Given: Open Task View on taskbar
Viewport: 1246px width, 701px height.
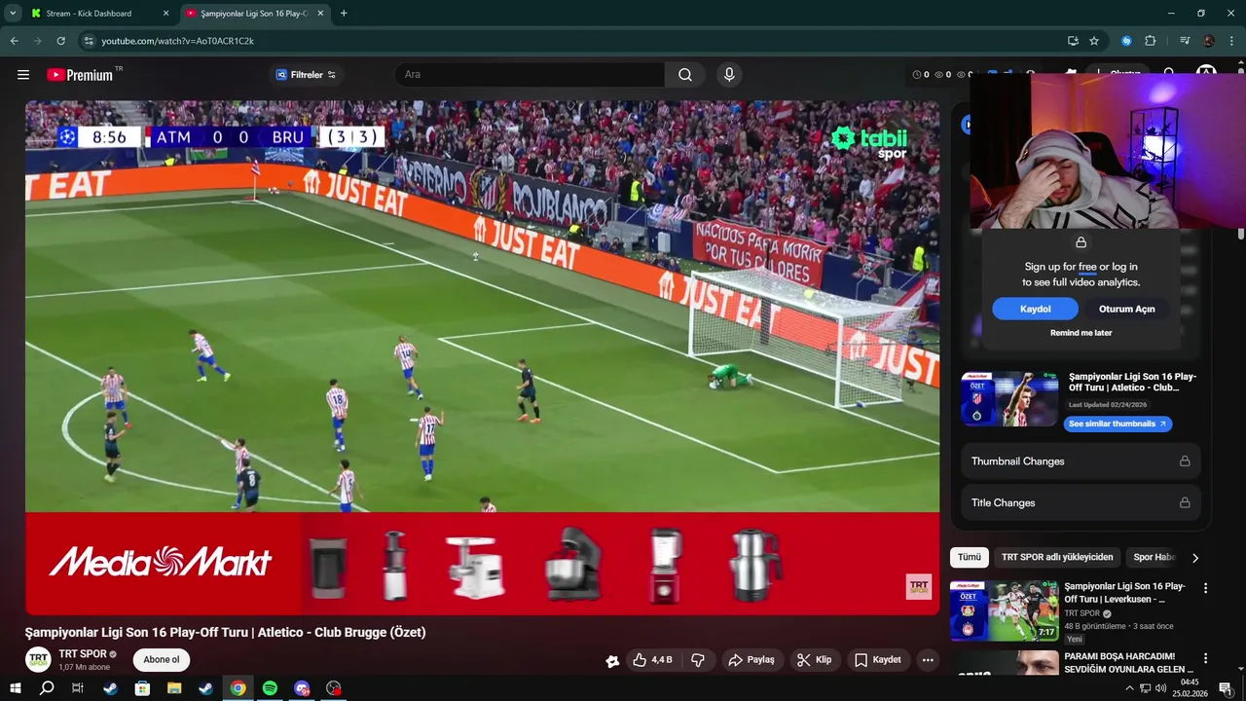Looking at the screenshot, I should click(78, 688).
